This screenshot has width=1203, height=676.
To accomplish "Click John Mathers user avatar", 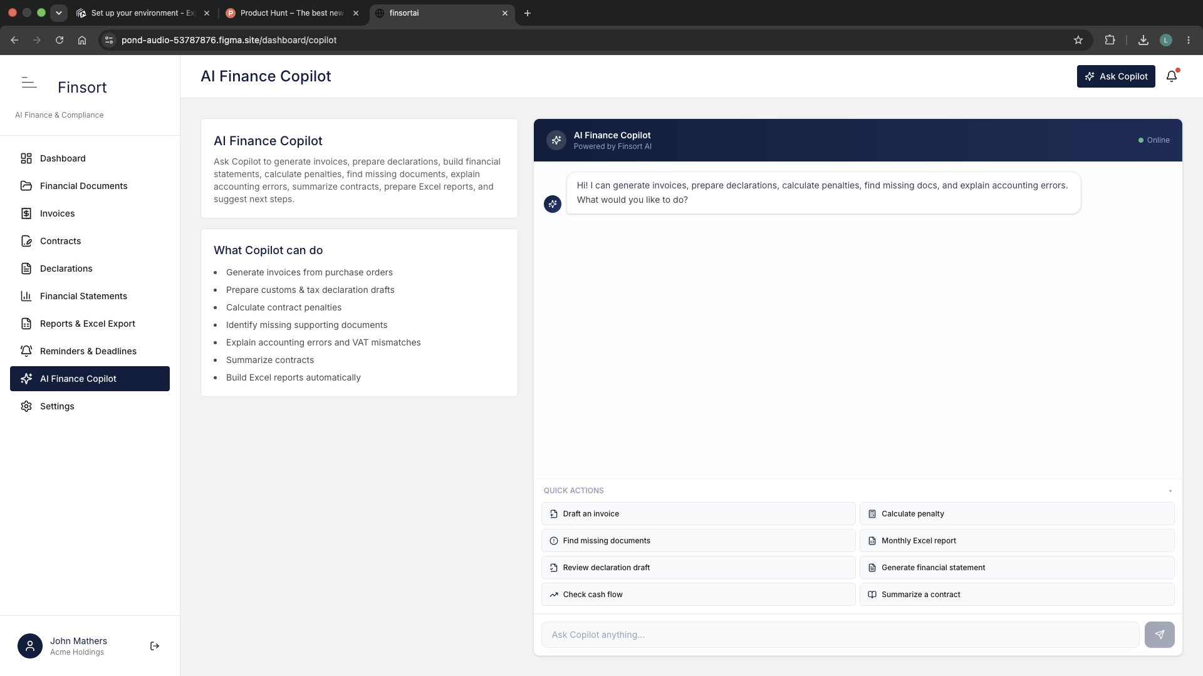I will [x=30, y=646].
